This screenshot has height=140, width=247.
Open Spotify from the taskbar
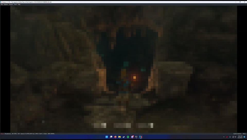click(128, 137)
